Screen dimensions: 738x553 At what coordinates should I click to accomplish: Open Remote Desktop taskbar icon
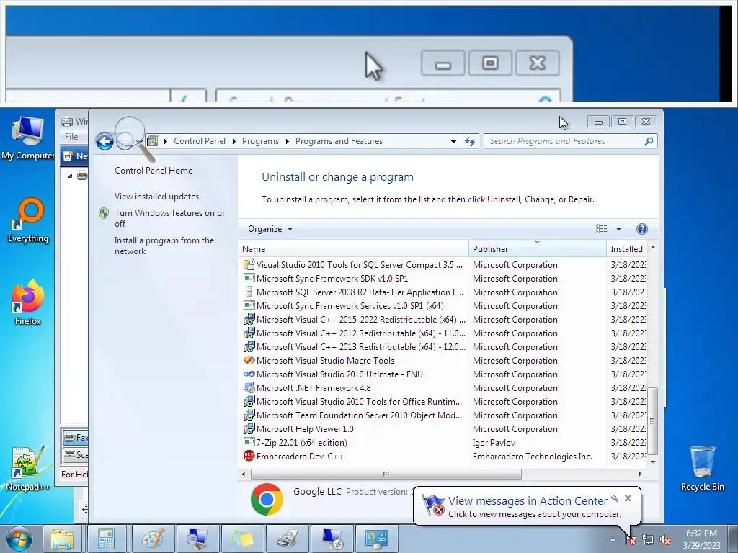click(332, 539)
